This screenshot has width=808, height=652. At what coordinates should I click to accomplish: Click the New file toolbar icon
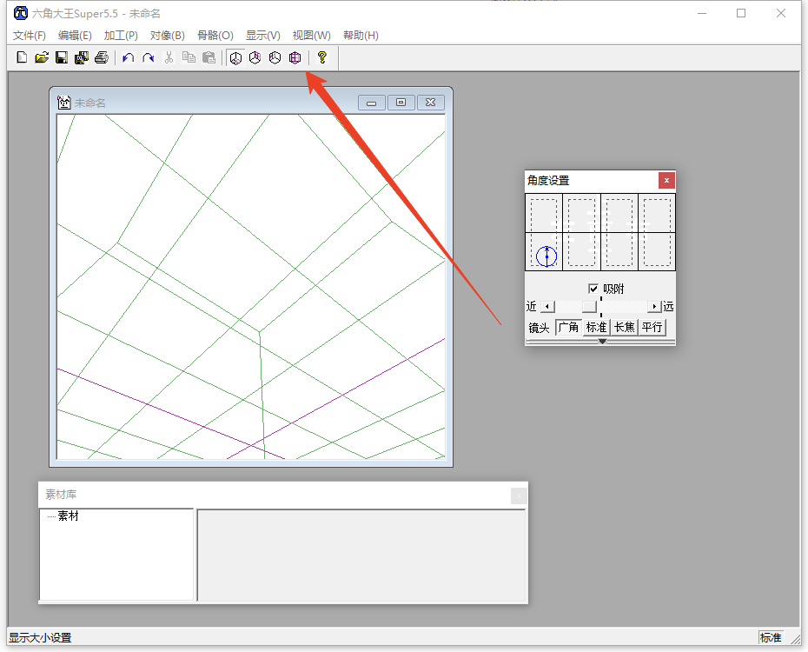click(22, 58)
